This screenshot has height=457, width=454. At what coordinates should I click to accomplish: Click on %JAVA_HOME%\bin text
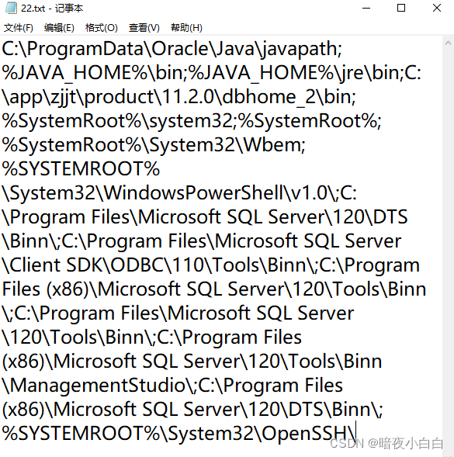point(95,73)
